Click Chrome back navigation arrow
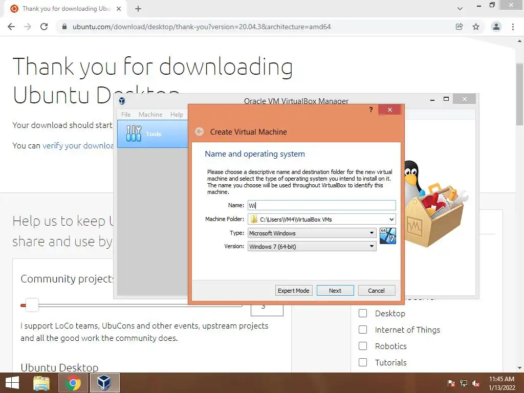This screenshot has width=524, height=393. [11, 27]
